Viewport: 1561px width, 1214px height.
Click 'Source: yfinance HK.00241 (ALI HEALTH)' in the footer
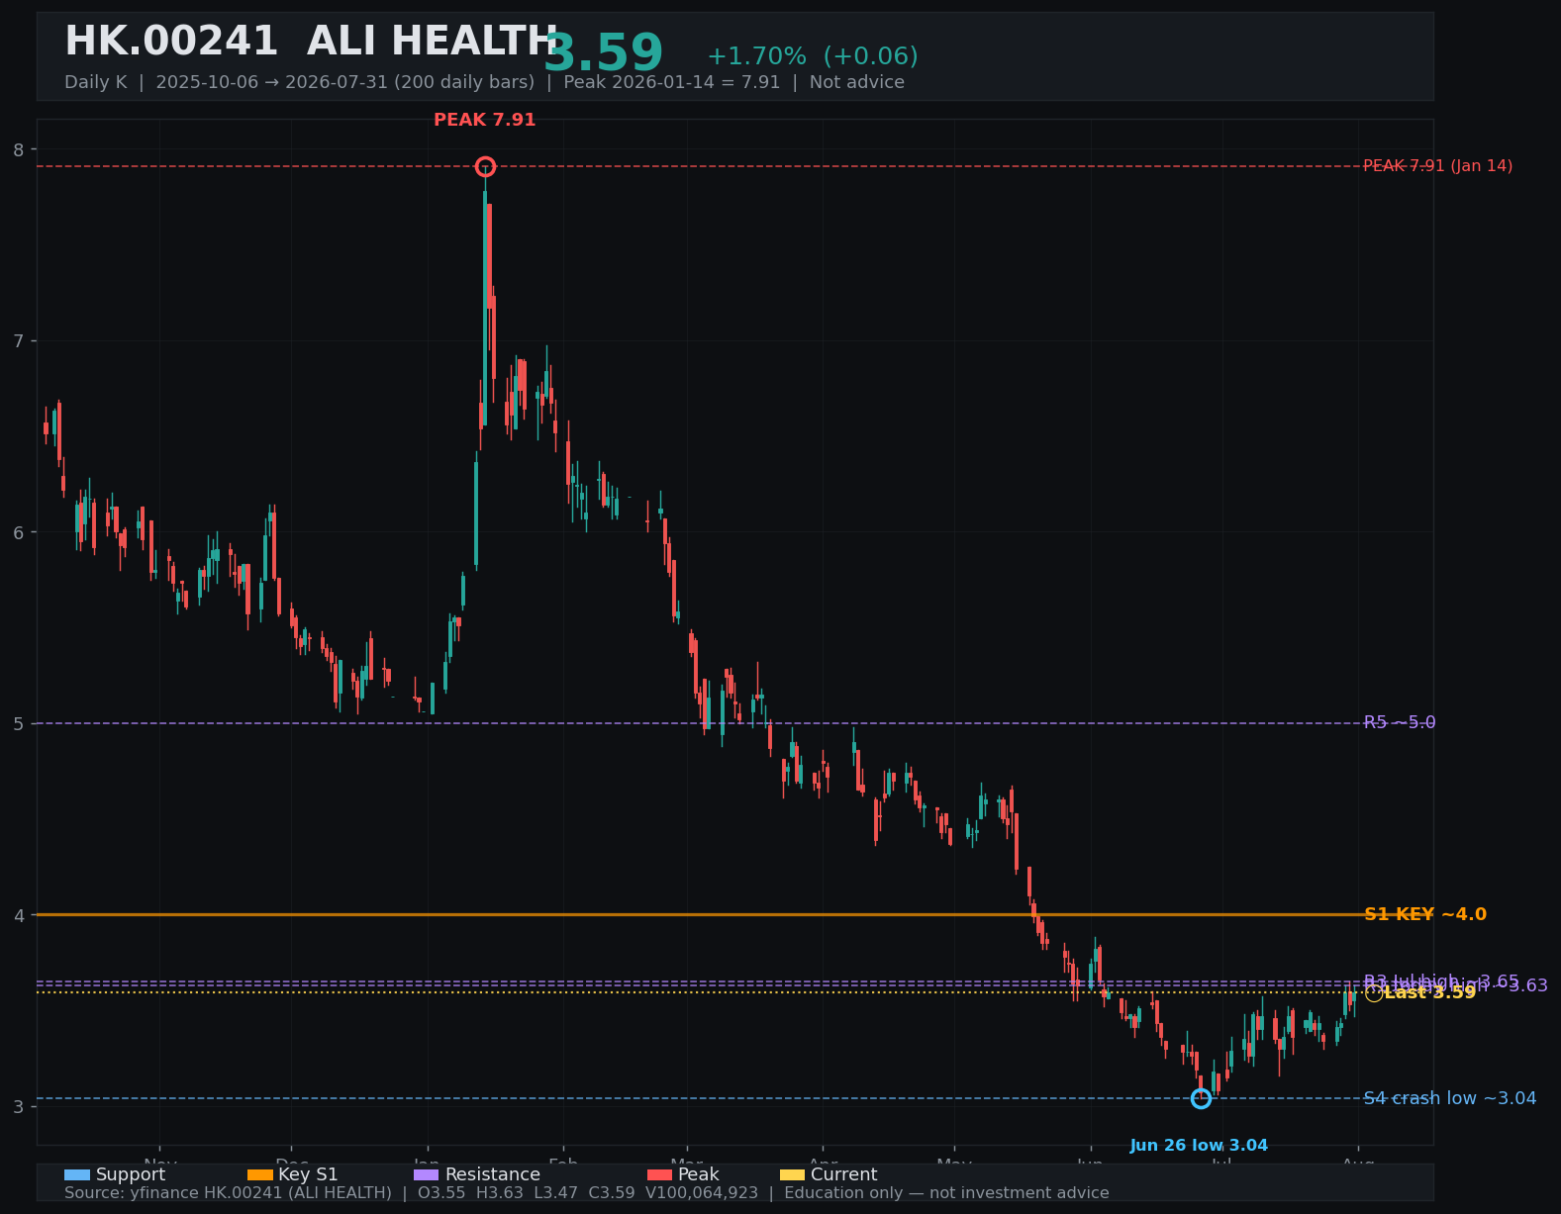point(228,1193)
